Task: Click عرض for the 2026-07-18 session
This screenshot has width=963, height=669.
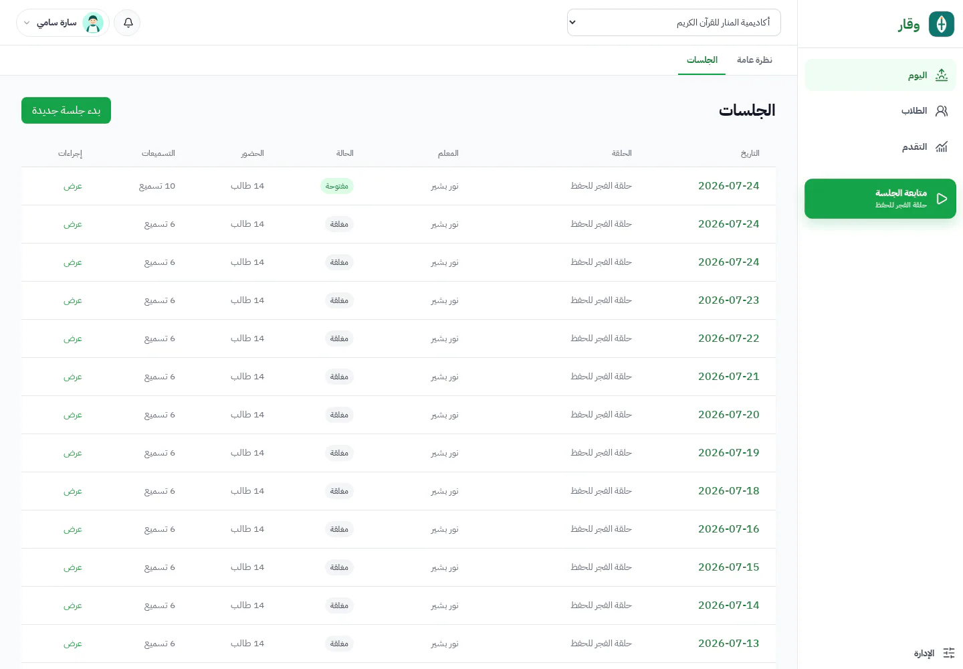Action: (x=72, y=491)
